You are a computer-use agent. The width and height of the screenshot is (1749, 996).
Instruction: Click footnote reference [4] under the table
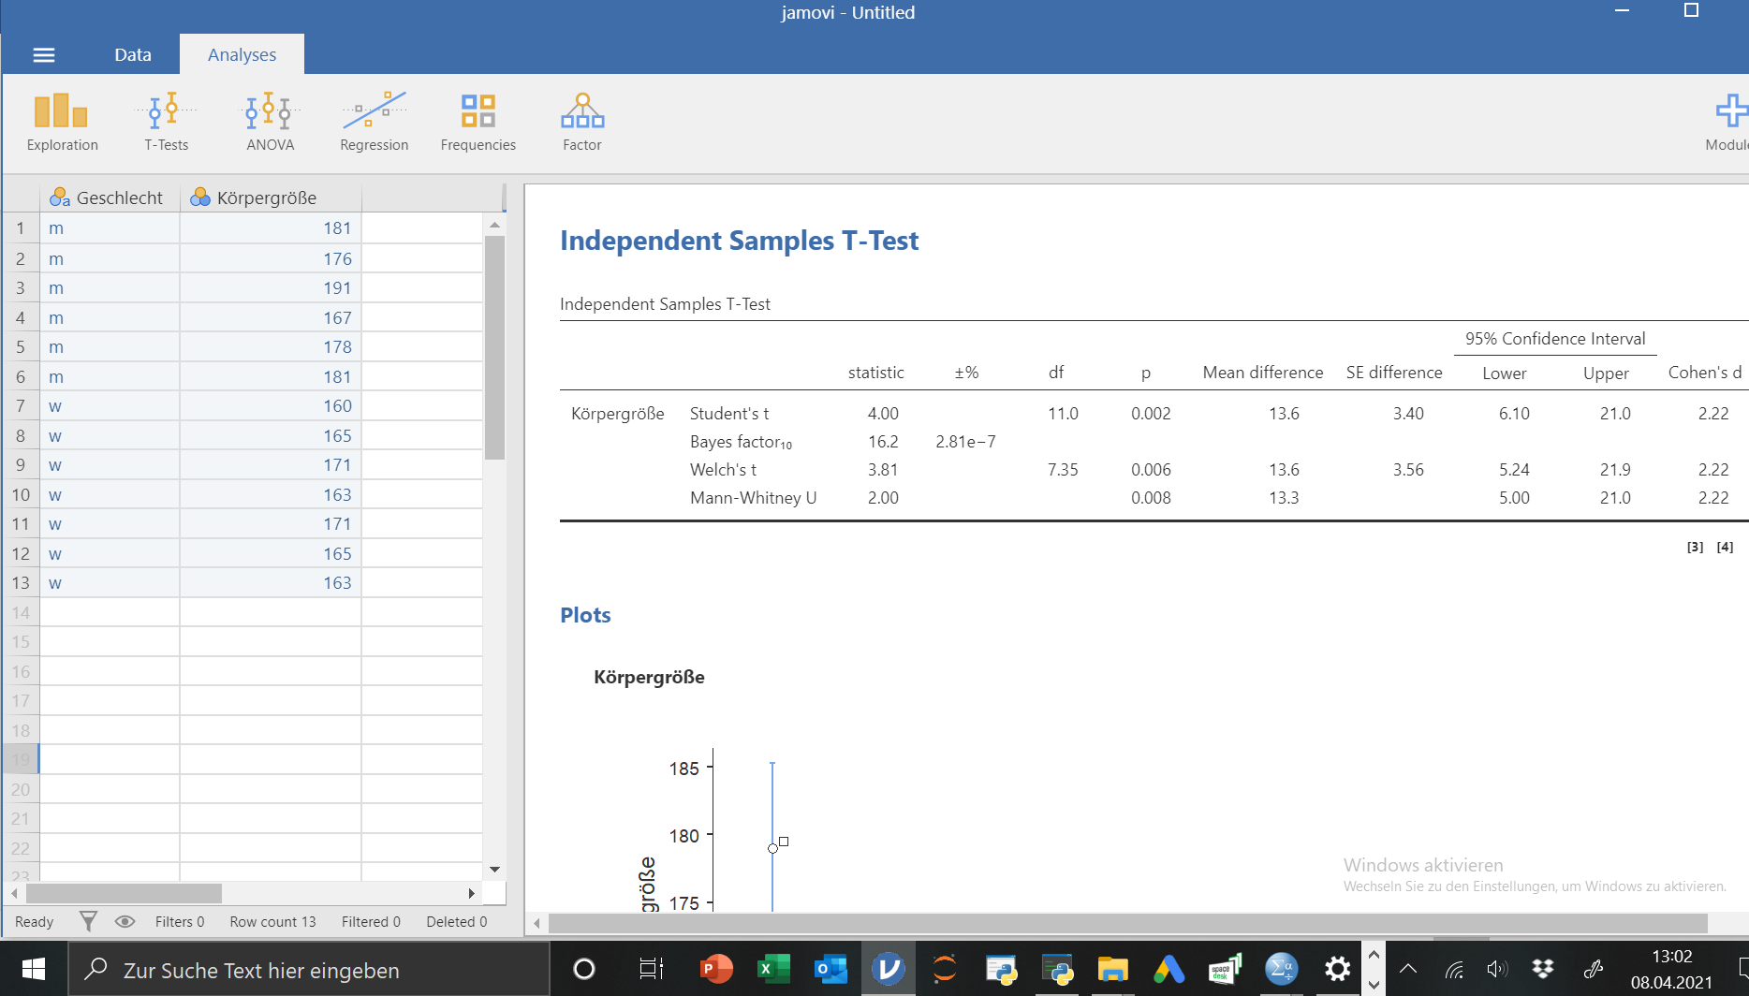[x=1725, y=547]
